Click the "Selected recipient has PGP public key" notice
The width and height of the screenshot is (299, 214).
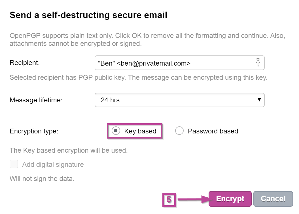pos(138,77)
